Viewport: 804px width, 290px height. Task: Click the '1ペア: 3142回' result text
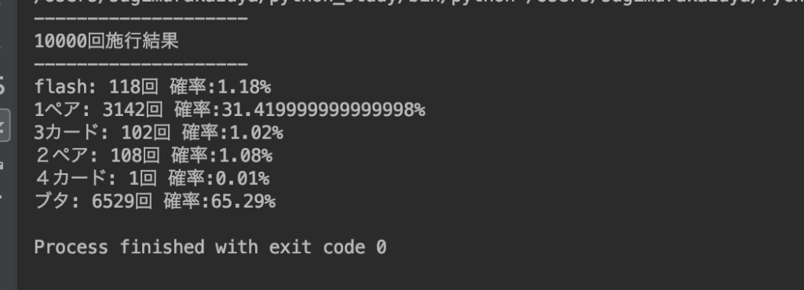click(98, 110)
